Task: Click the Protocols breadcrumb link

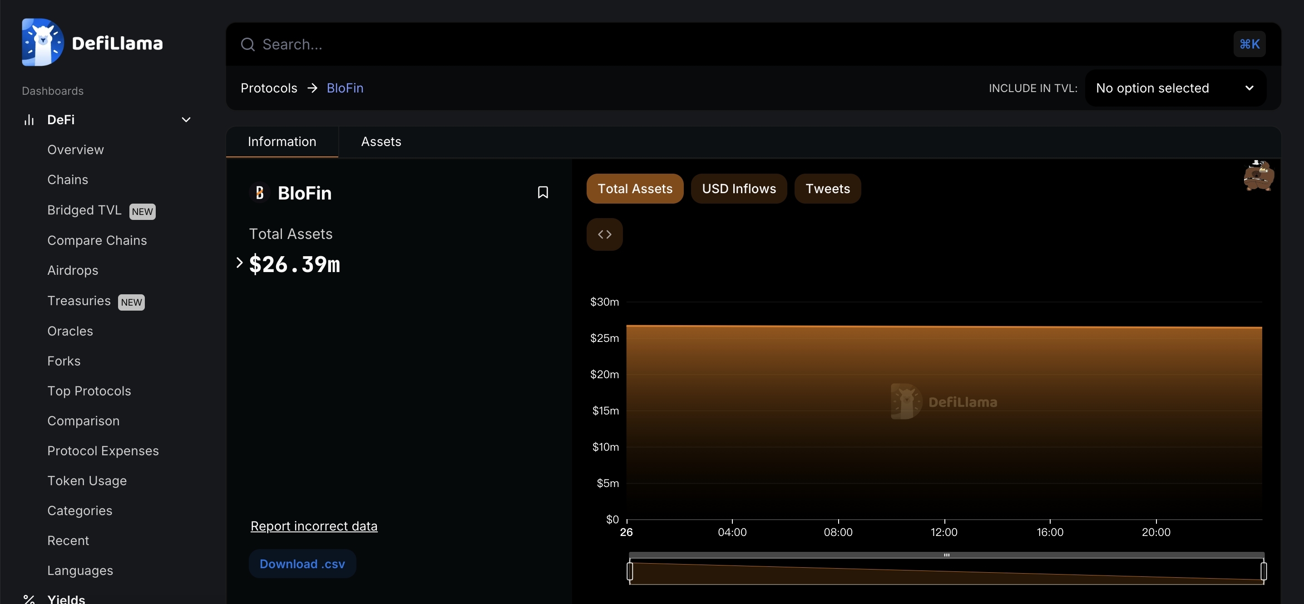Action: coord(269,88)
